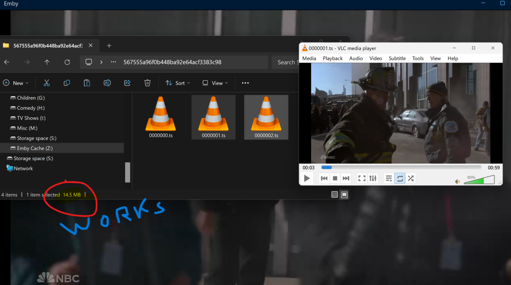
Task: Select the 0000001.ts file
Action: coord(213,117)
